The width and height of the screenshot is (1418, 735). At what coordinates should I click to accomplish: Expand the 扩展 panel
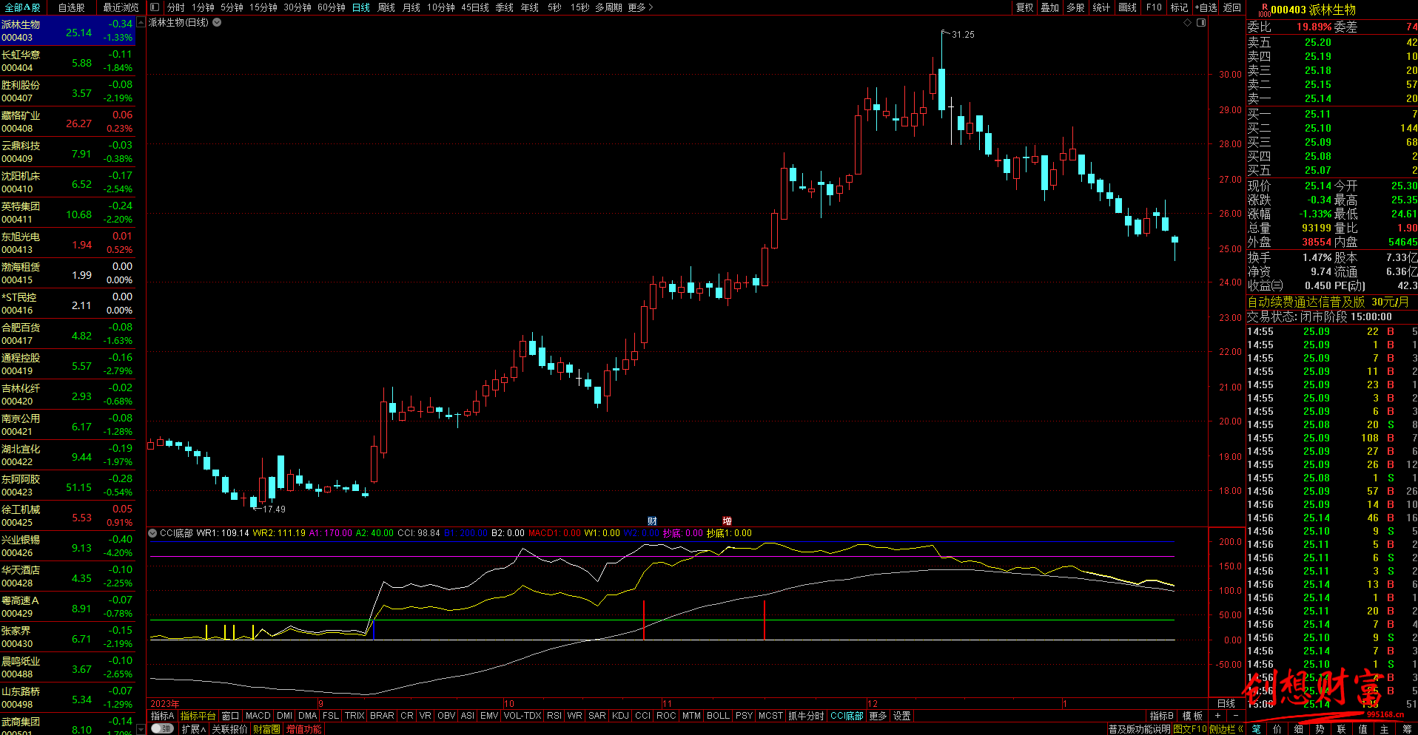click(193, 729)
